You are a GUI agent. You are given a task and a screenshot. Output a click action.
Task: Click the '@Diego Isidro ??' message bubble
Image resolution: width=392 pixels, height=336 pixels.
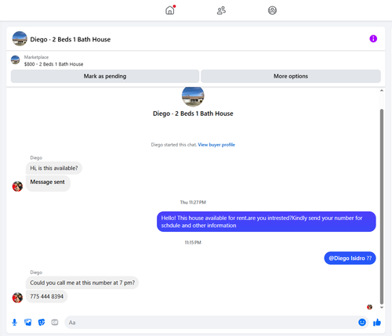pyautogui.click(x=350, y=258)
